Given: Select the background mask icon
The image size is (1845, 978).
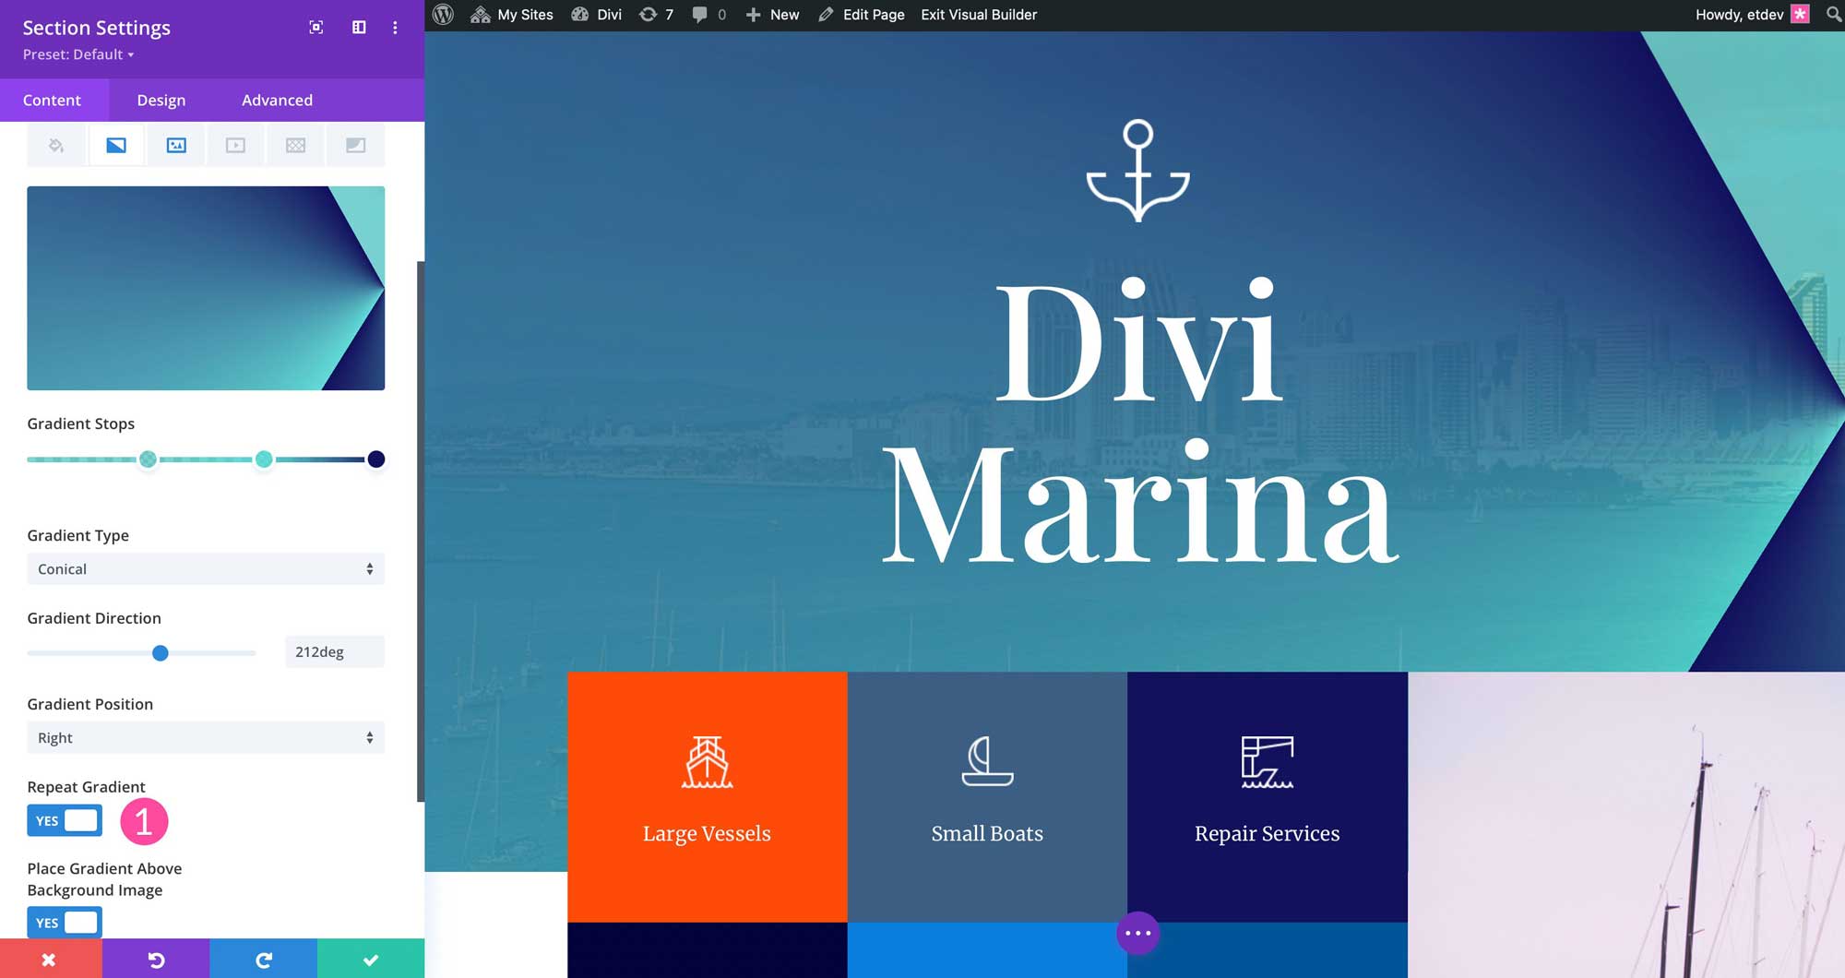Looking at the screenshot, I should tap(356, 145).
